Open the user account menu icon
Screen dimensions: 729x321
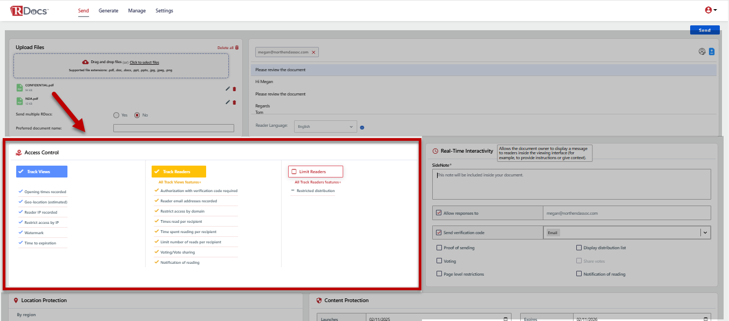tap(711, 10)
